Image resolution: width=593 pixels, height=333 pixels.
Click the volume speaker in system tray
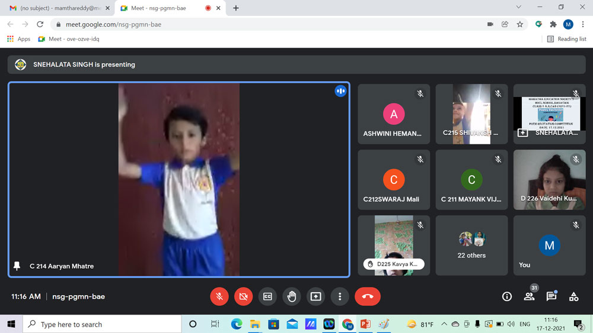[x=511, y=324]
